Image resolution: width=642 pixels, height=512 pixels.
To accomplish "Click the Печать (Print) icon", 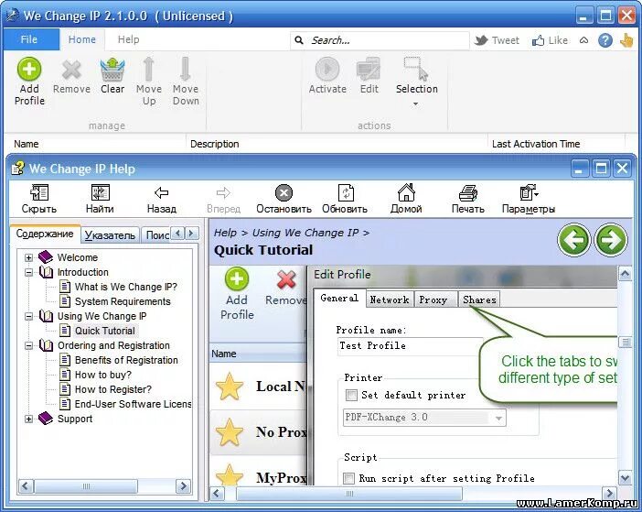I will (468, 192).
